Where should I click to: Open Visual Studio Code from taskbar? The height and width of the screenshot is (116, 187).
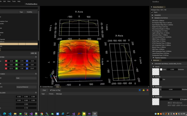10,114
